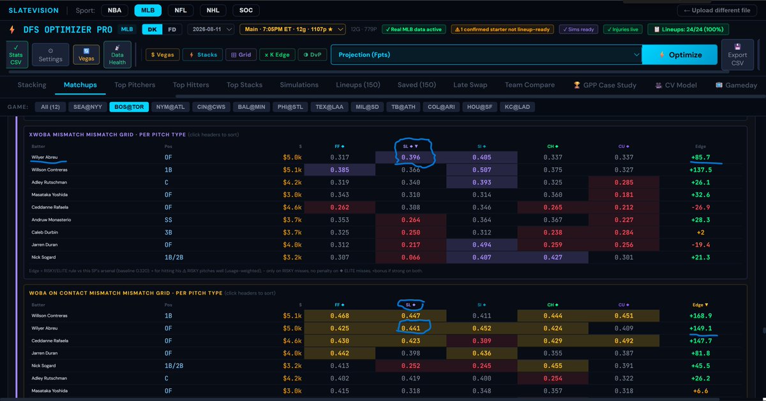Screen dimensions: 766x401
Task: Expand the Projection (Fpts) dropdown
Action: [x=486, y=55]
